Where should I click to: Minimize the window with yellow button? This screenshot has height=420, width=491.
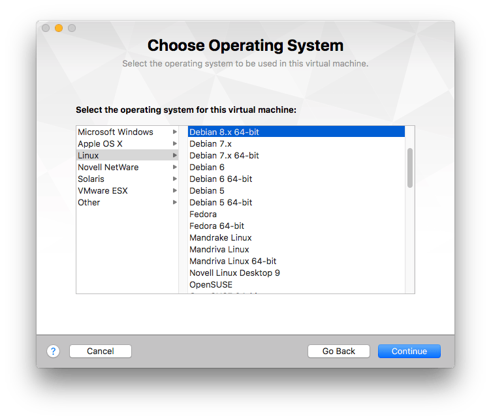pos(59,28)
